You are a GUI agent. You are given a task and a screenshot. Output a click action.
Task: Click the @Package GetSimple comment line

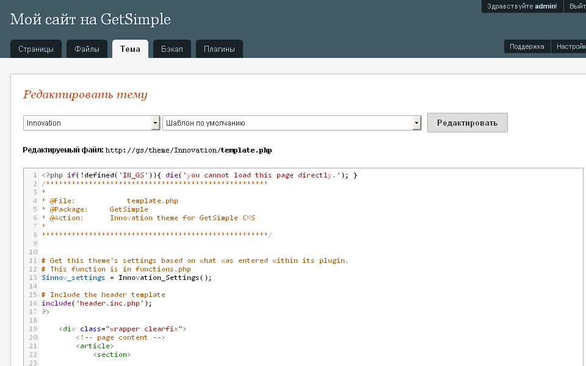click(x=95, y=209)
